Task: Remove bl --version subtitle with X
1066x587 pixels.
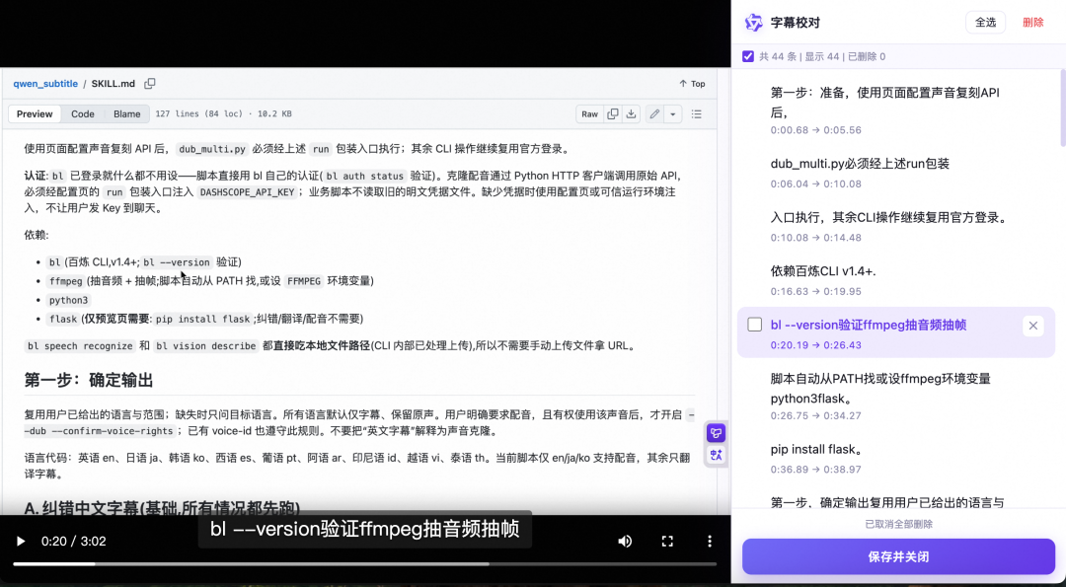Action: (1032, 327)
